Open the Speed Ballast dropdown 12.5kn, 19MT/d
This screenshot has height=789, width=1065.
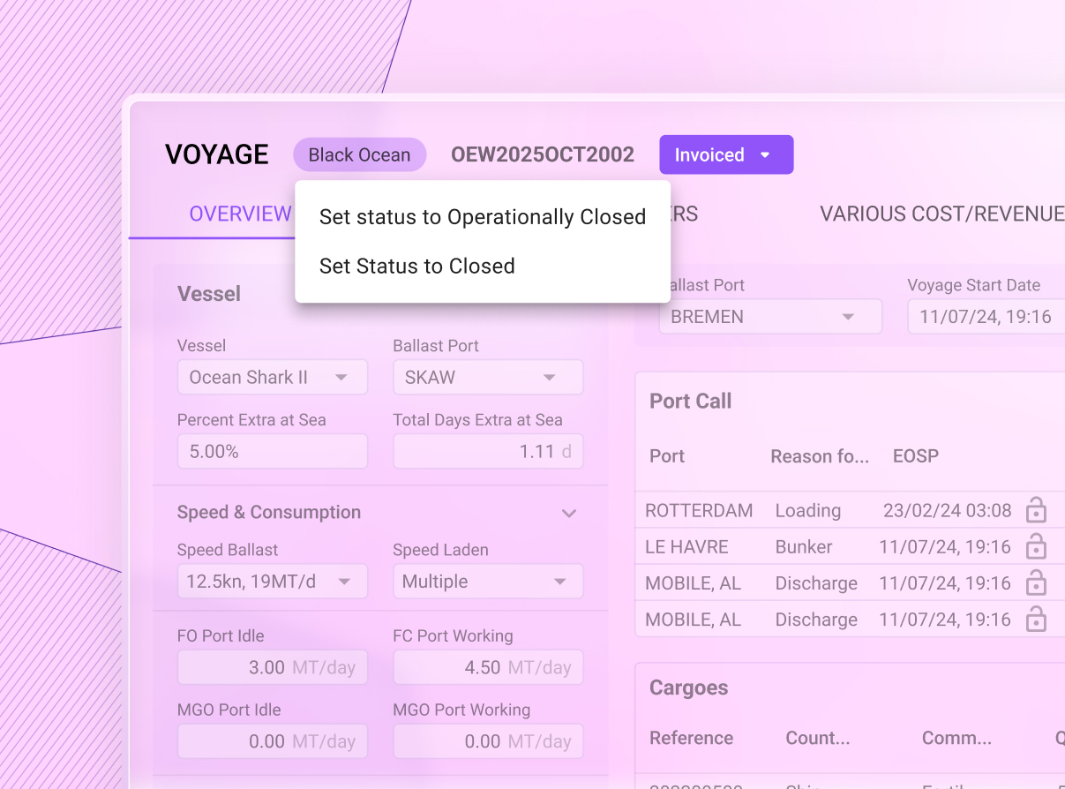tap(273, 582)
